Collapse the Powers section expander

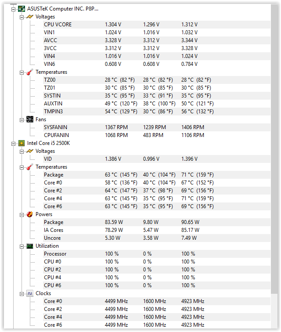point(22,214)
